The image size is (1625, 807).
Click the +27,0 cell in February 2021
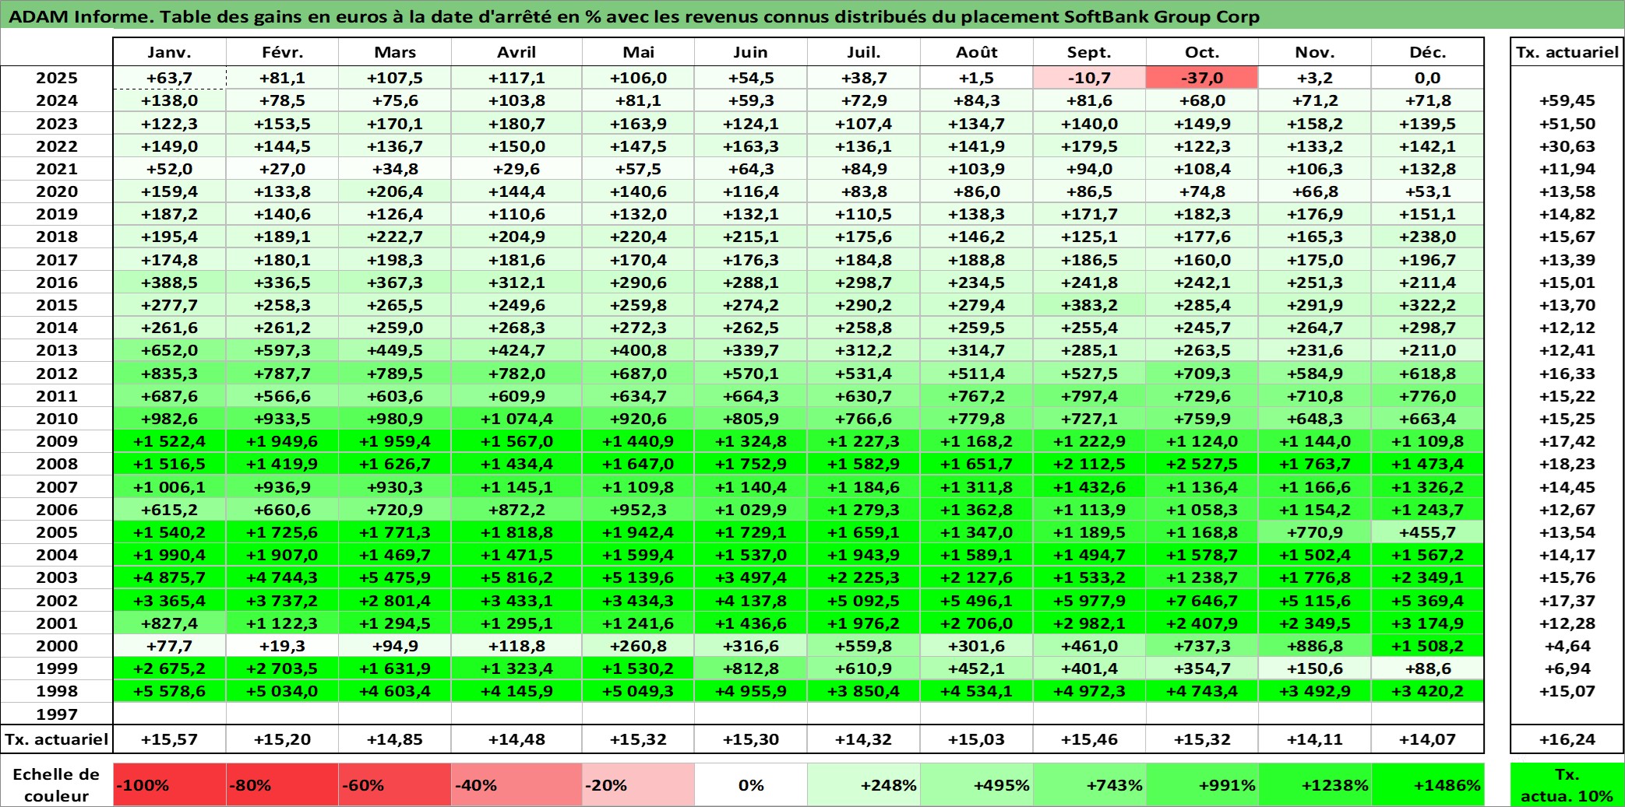coord(282,169)
